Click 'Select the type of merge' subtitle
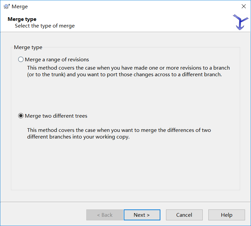 (x=45, y=26)
